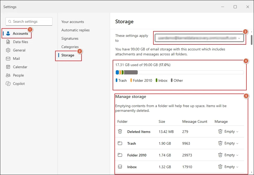Click the gray Other bar segment

pyautogui.click(x=131, y=72)
